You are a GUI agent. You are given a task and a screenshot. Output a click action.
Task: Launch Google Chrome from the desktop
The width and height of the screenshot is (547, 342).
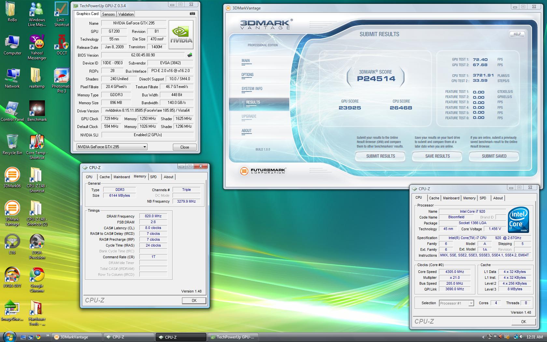(37, 280)
